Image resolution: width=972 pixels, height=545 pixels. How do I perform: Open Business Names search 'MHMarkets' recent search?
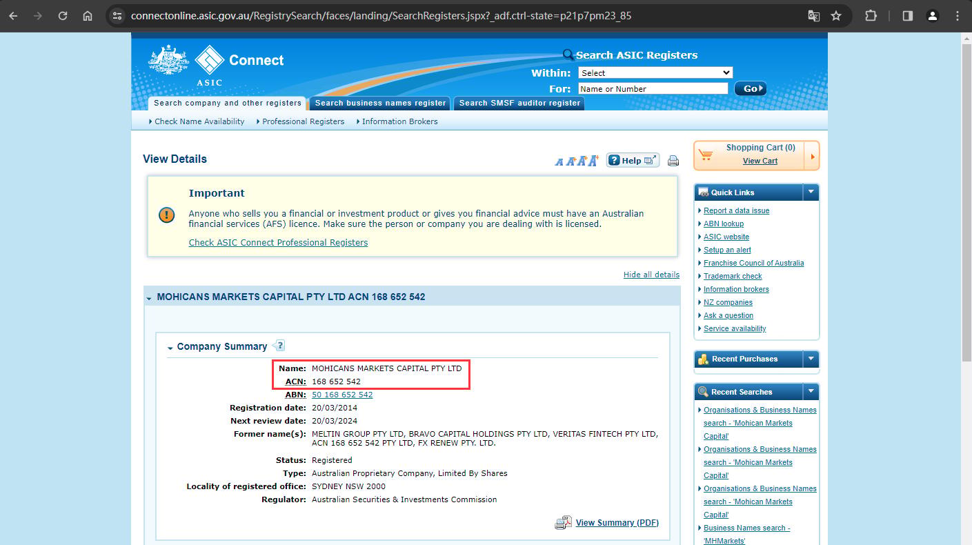747,535
